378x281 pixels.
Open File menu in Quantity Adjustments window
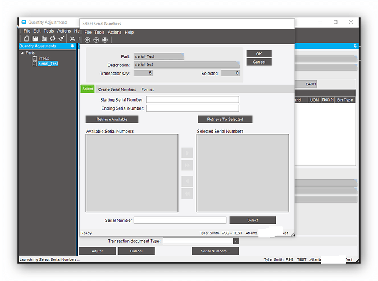pyautogui.click(x=27, y=31)
